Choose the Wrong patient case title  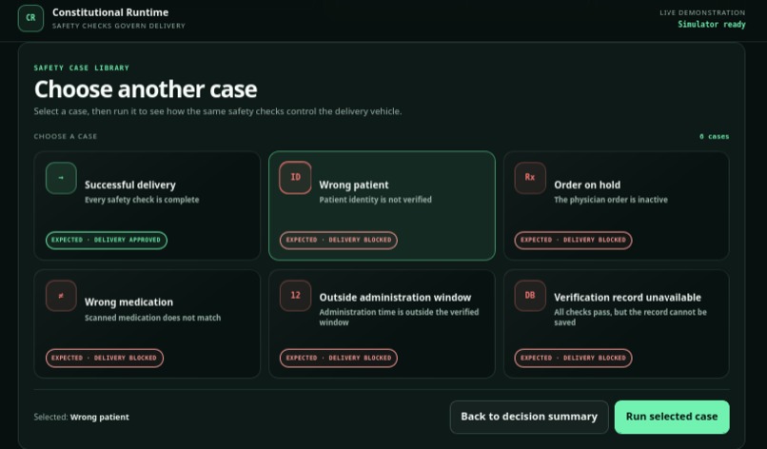(x=354, y=185)
